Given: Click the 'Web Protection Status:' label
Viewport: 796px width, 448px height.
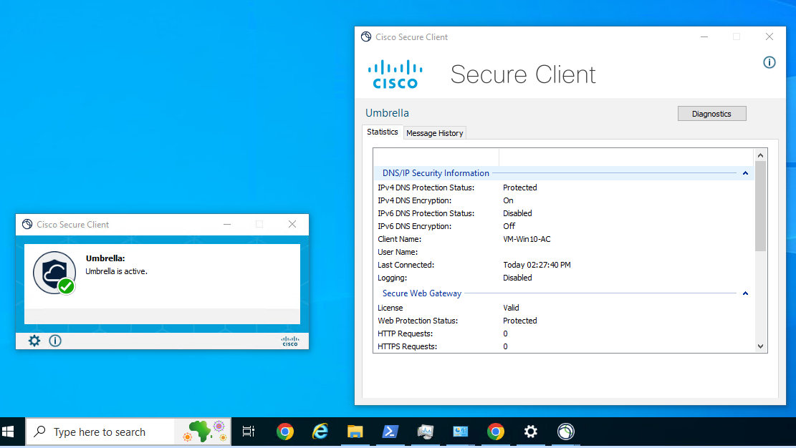Looking at the screenshot, I should click(x=418, y=321).
